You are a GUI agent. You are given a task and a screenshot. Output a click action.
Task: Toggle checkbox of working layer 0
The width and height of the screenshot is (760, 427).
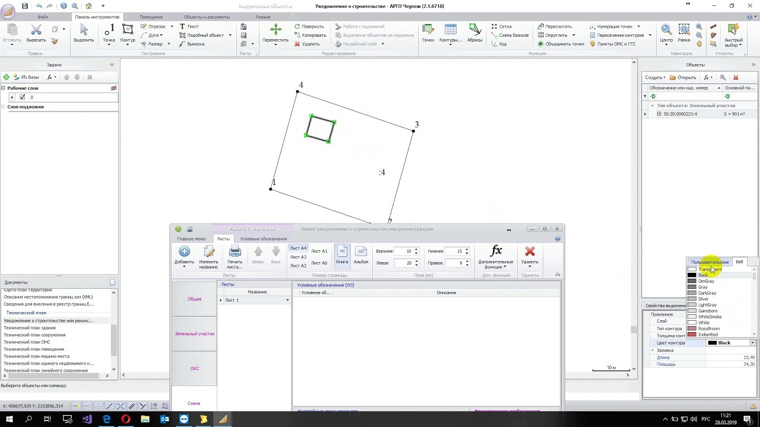click(23, 97)
